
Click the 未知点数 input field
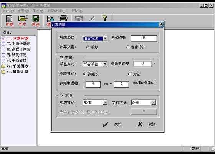pyautogui.click(x=144, y=38)
